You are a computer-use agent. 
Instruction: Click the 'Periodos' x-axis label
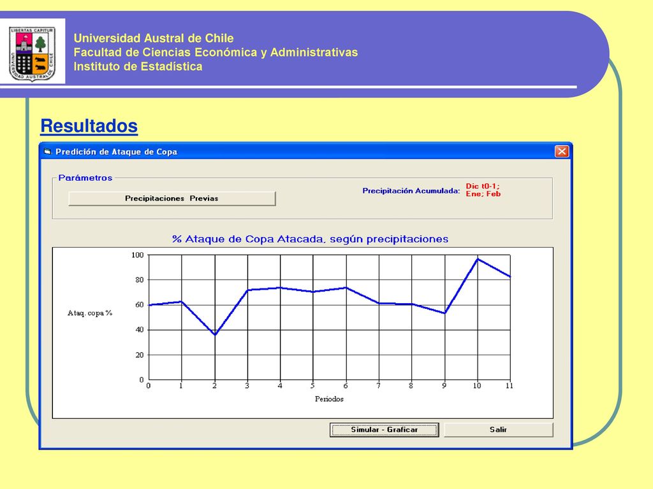pyautogui.click(x=329, y=399)
